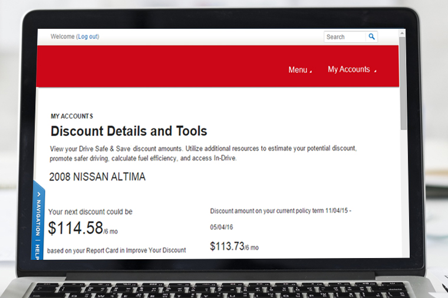Click the page's vertical scrollbar thumb
This screenshot has height=298, width=448.
coord(403,82)
